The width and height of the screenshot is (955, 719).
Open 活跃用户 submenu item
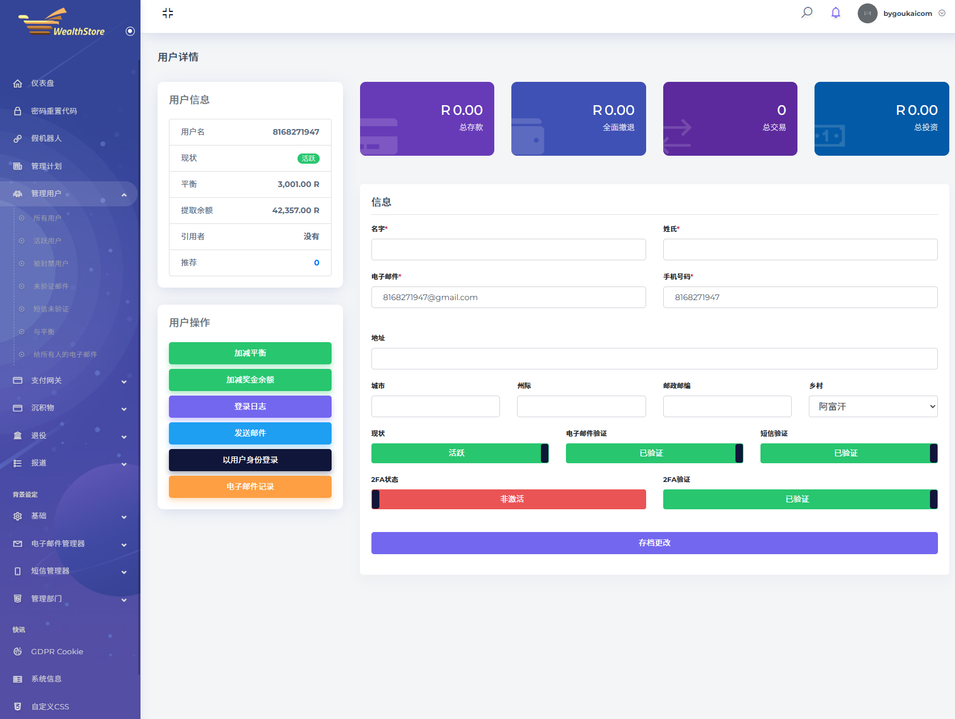47,241
